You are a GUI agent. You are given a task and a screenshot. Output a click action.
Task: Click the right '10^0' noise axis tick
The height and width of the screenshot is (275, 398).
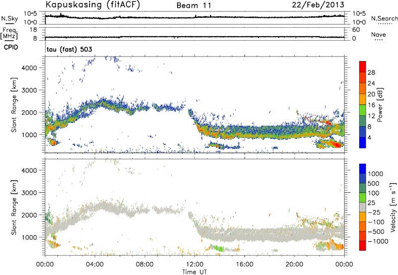(359, 22)
